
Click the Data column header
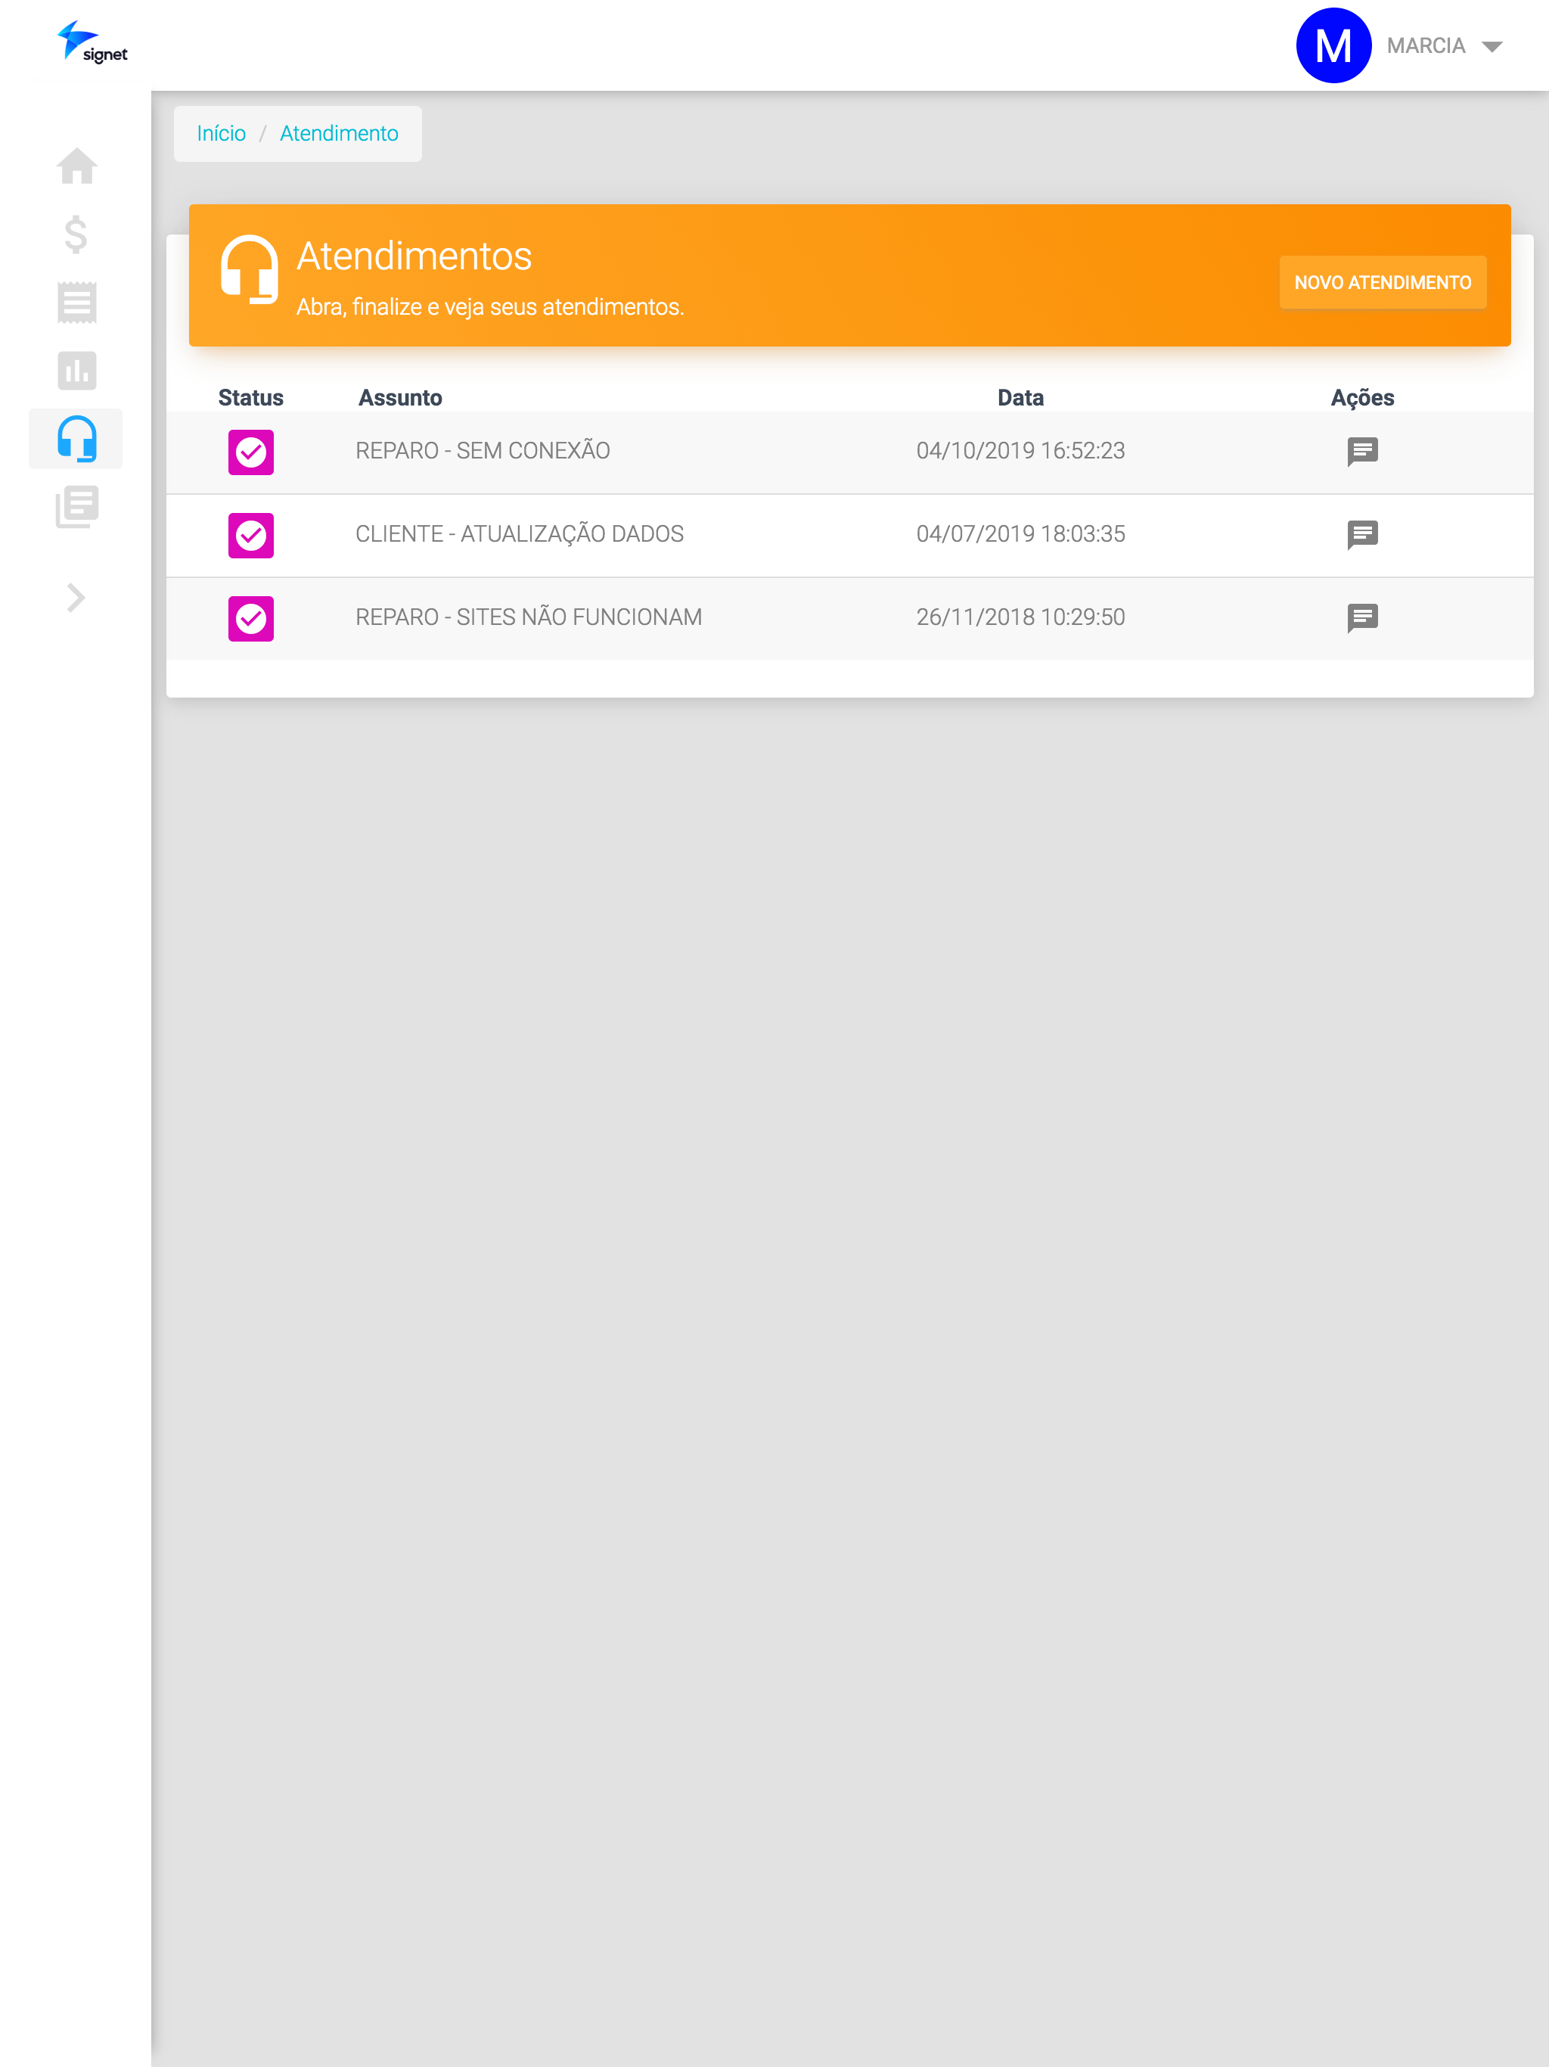point(1020,397)
